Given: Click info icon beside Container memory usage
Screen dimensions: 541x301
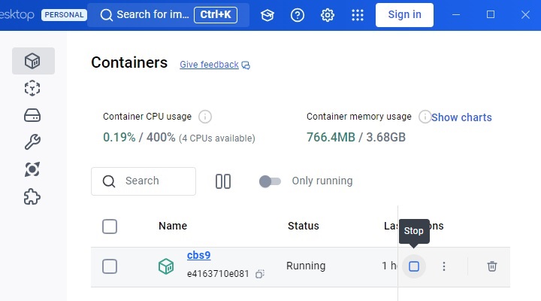Looking at the screenshot, I should [x=425, y=117].
